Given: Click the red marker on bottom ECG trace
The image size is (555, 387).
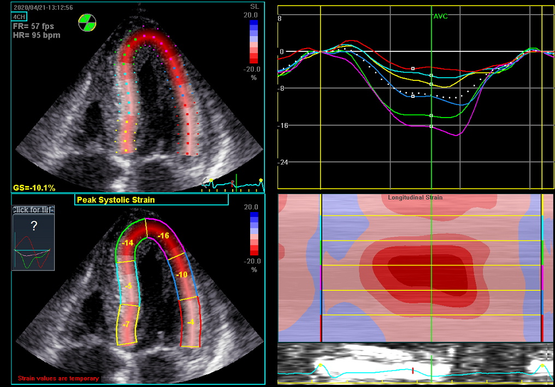Looking at the screenshot, I should click(x=413, y=371).
